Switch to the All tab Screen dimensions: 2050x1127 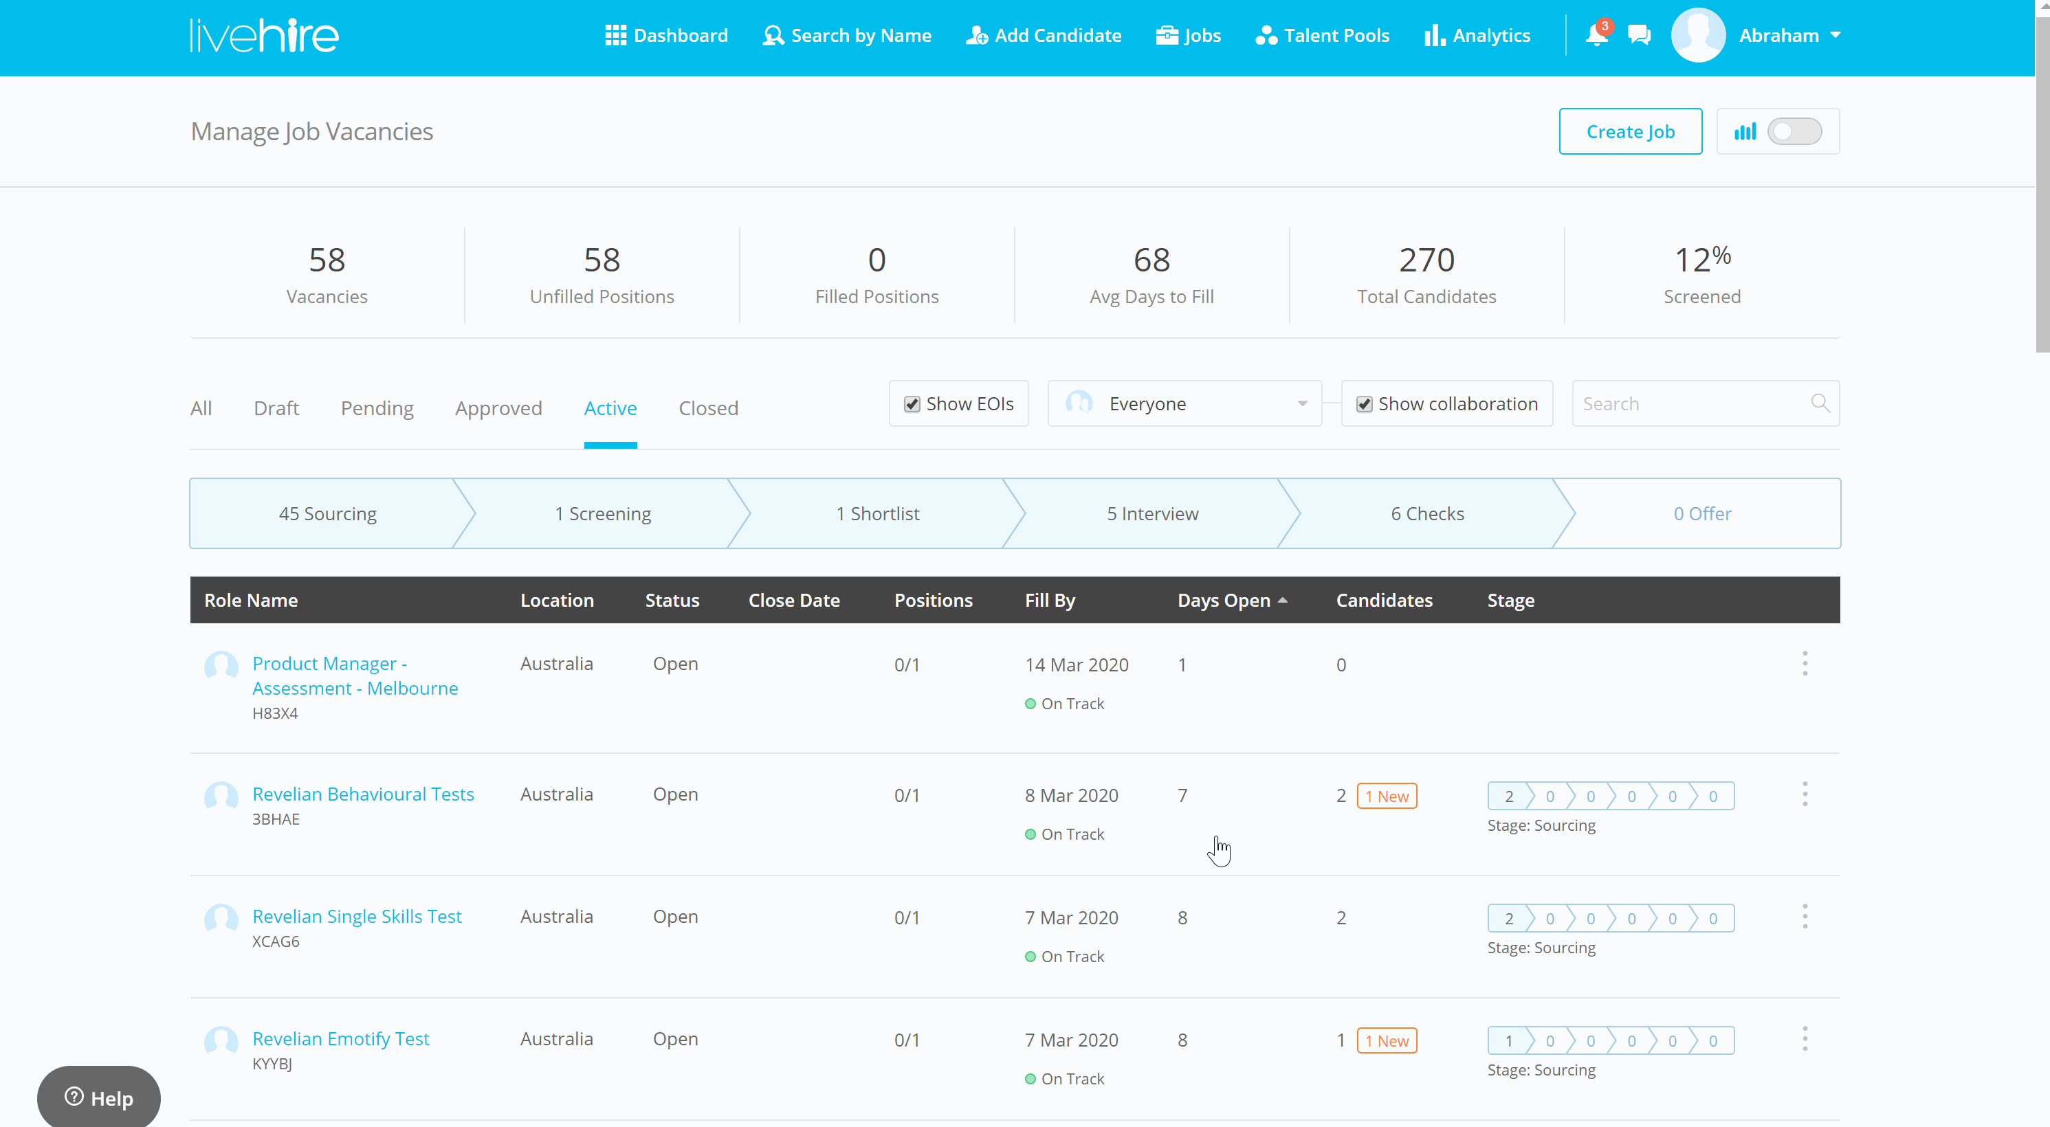pyautogui.click(x=201, y=408)
